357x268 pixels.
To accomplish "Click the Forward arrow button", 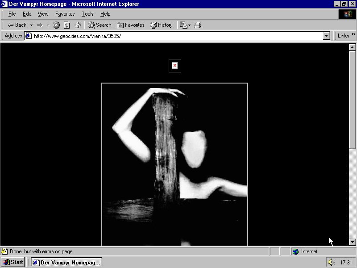I will tap(40, 25).
